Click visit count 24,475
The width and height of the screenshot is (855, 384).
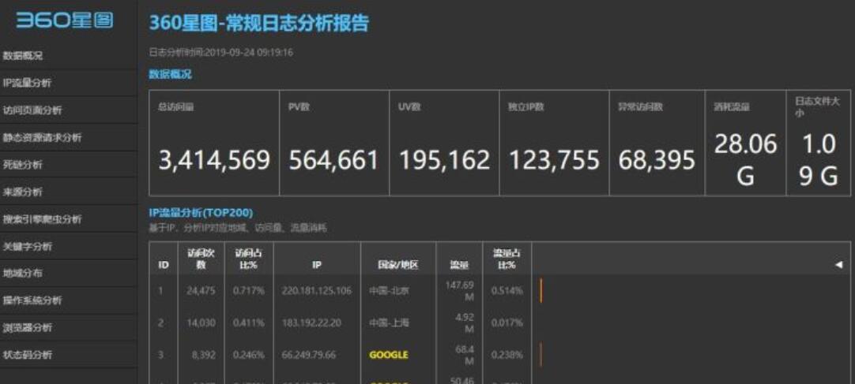pyautogui.click(x=202, y=290)
